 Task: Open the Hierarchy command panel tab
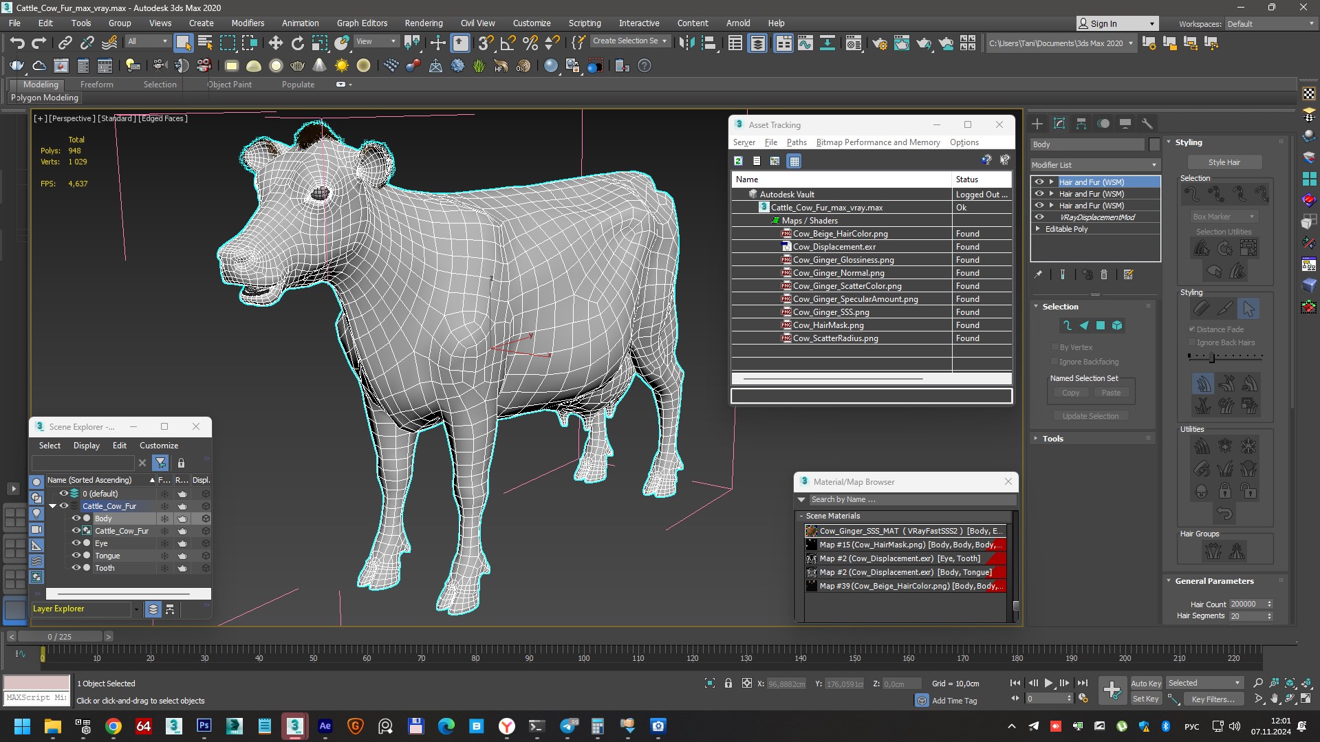(1081, 124)
